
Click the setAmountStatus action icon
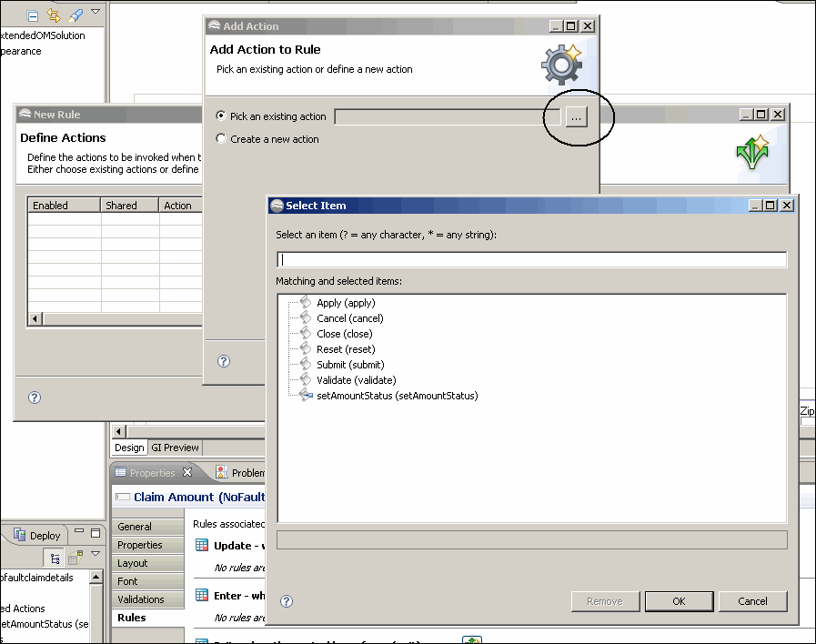point(306,396)
